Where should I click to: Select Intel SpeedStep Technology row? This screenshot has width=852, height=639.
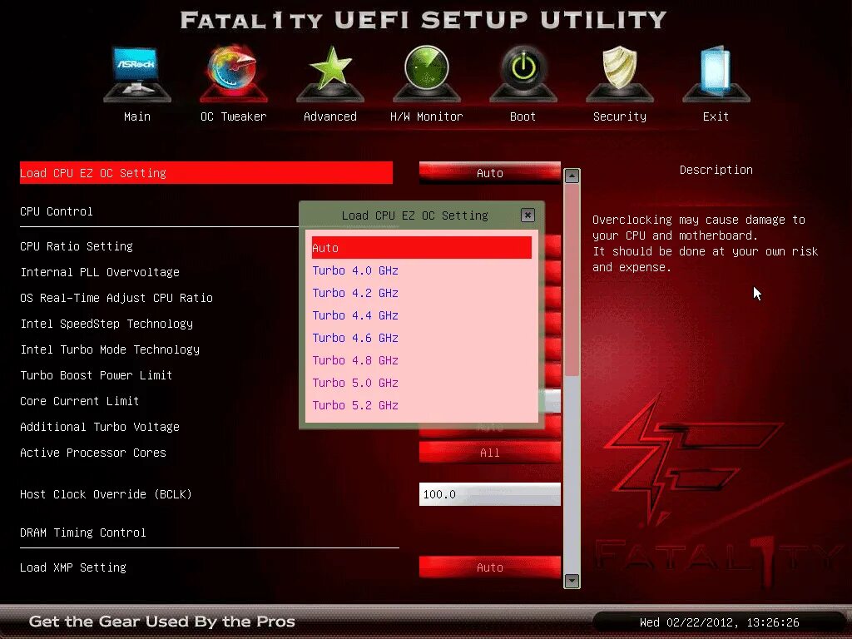[x=106, y=324]
